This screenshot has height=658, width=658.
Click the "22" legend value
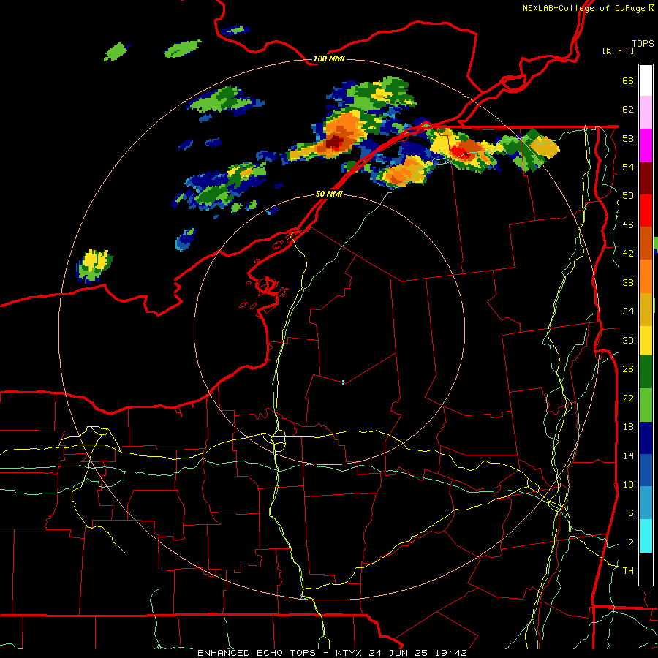point(628,398)
